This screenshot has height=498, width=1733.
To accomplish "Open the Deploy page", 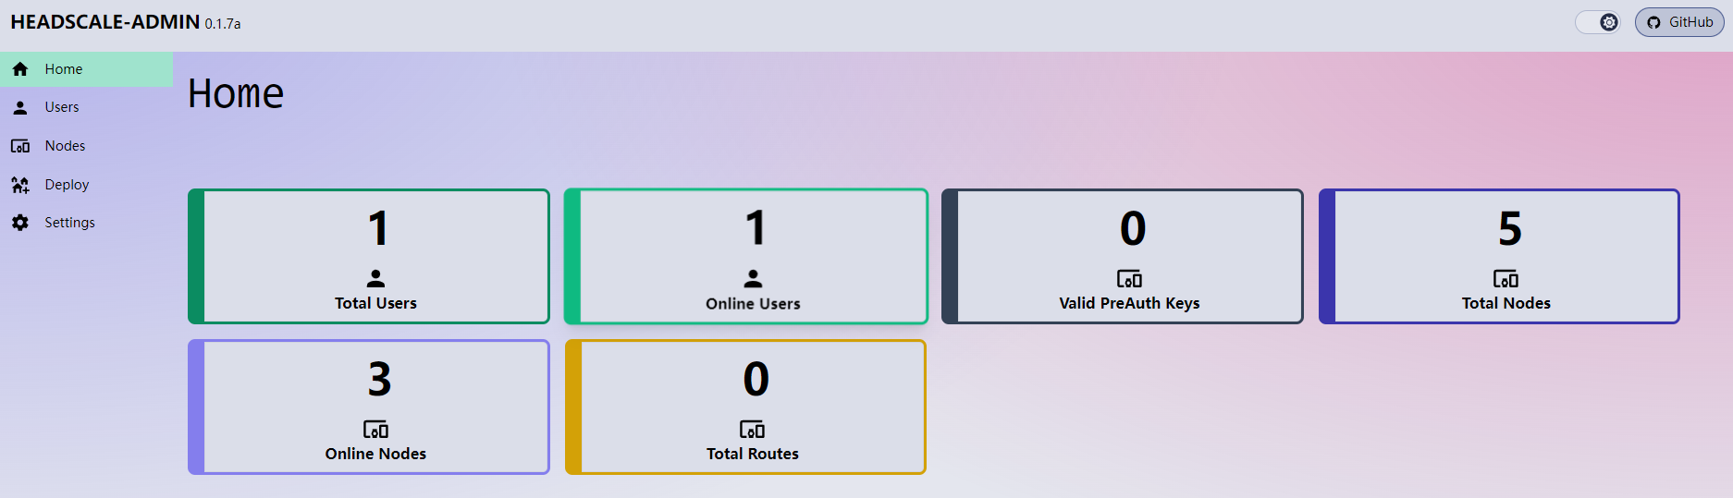I will coord(67,185).
